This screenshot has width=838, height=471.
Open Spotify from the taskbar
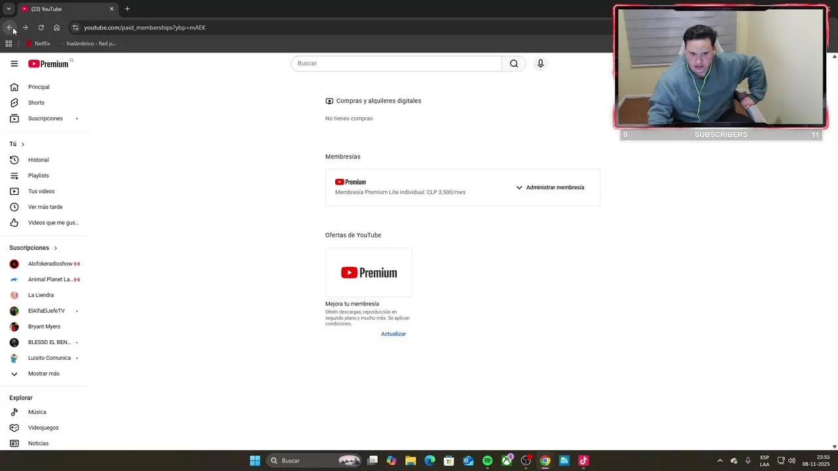point(487,461)
